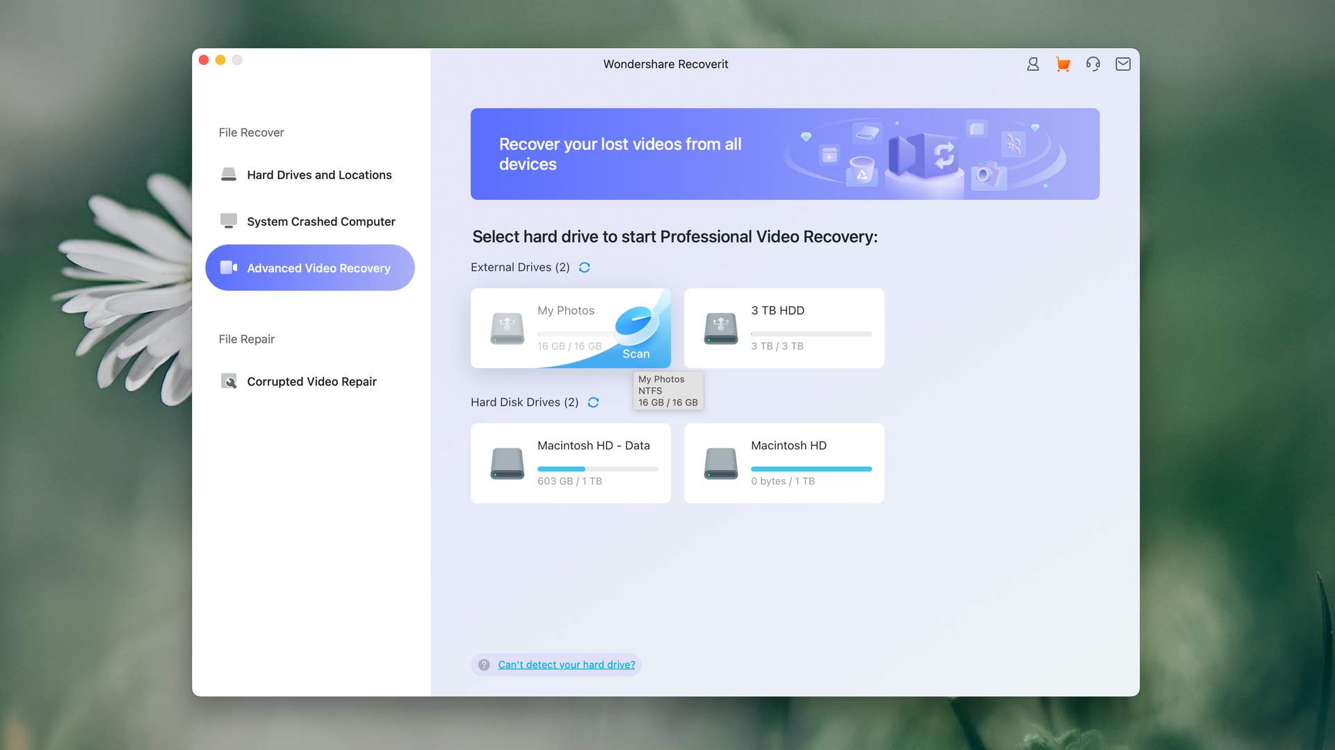The width and height of the screenshot is (1335, 750).
Task: Click the 3 TB HDD drive icon
Action: [721, 328]
